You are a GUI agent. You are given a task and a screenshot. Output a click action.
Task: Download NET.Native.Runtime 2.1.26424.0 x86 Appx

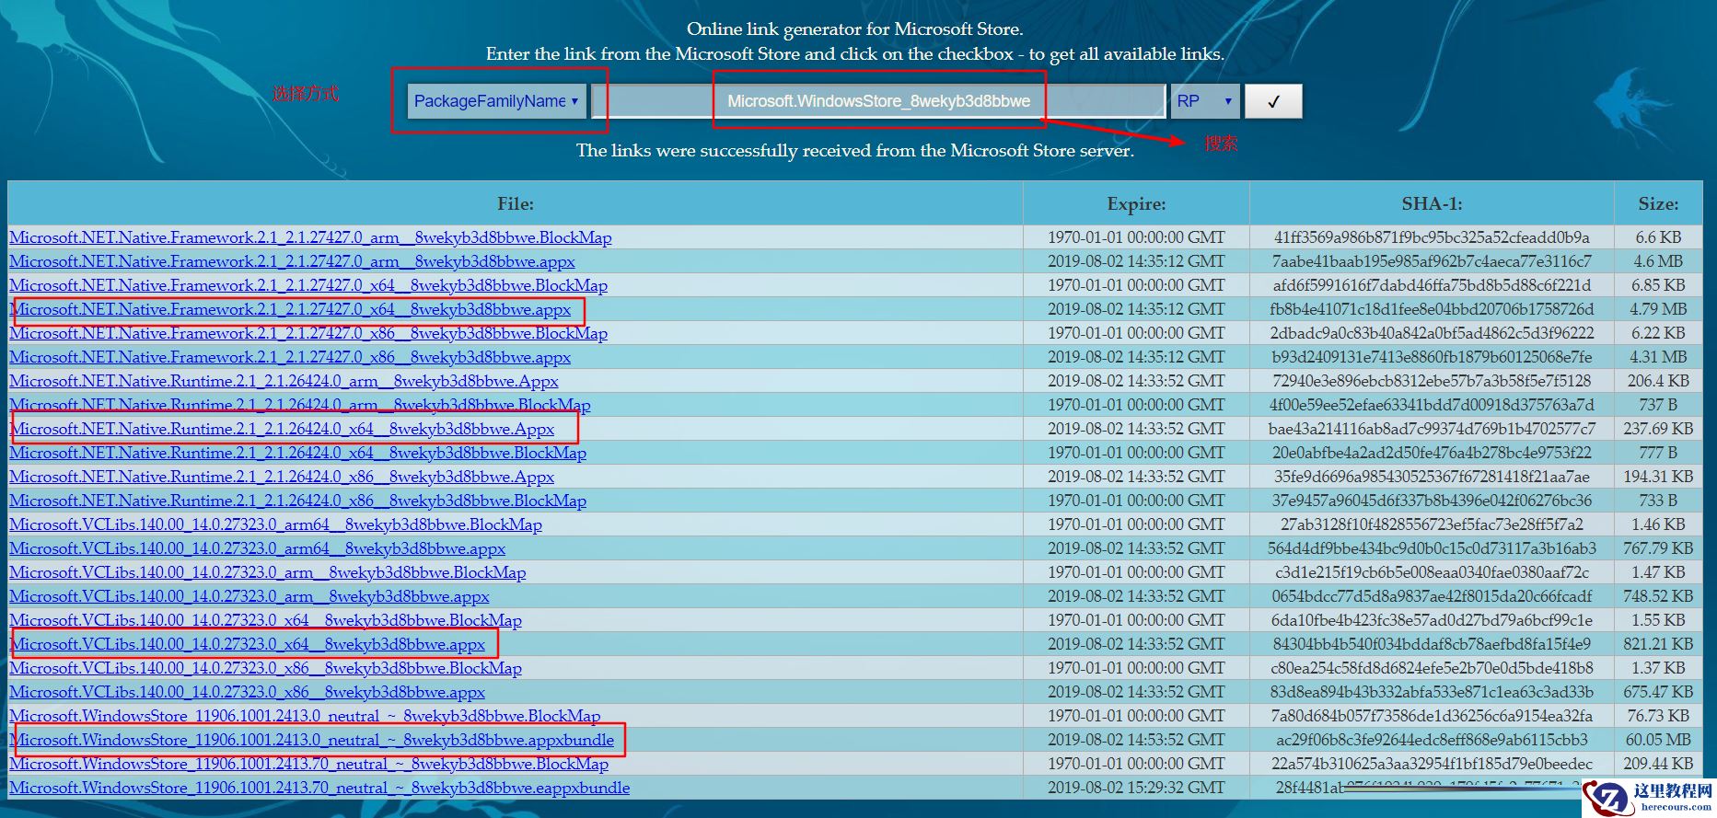coord(282,477)
